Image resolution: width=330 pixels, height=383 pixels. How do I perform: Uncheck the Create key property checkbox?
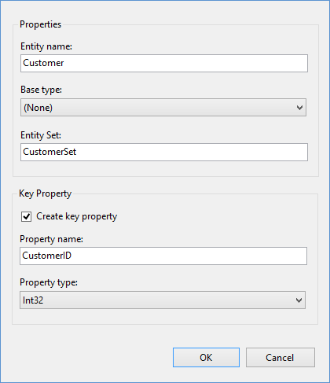click(x=26, y=216)
